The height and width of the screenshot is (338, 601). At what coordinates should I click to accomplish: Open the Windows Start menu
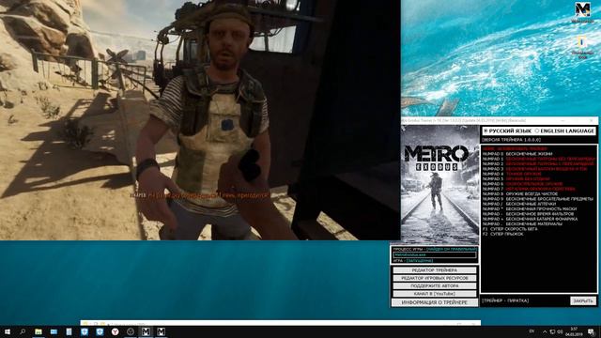click(8, 331)
